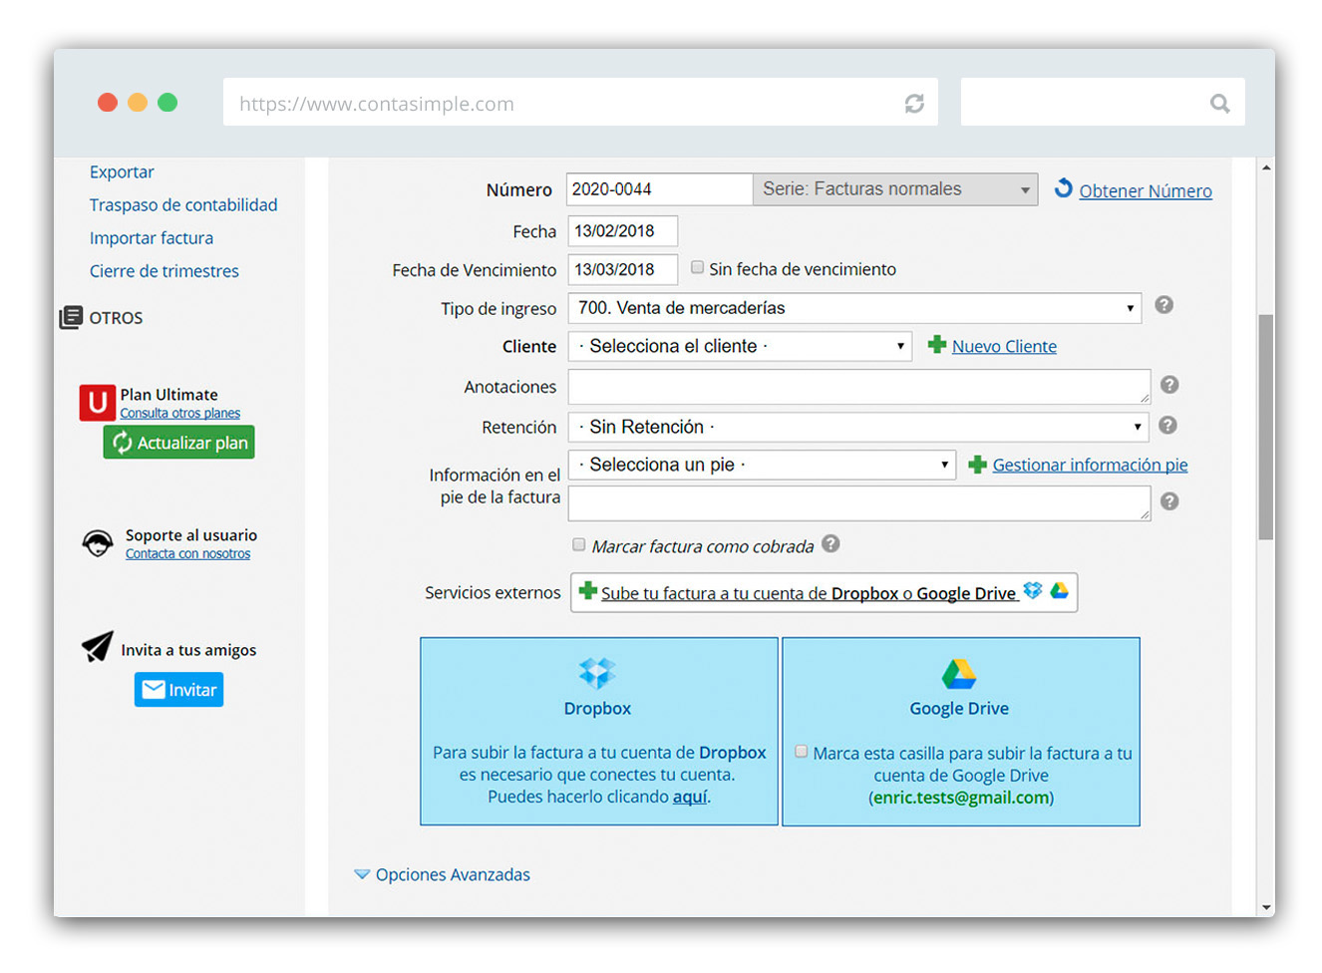Screen dimensions: 1322x973
Task: Click the blue Invitar button
Action: [x=179, y=689]
